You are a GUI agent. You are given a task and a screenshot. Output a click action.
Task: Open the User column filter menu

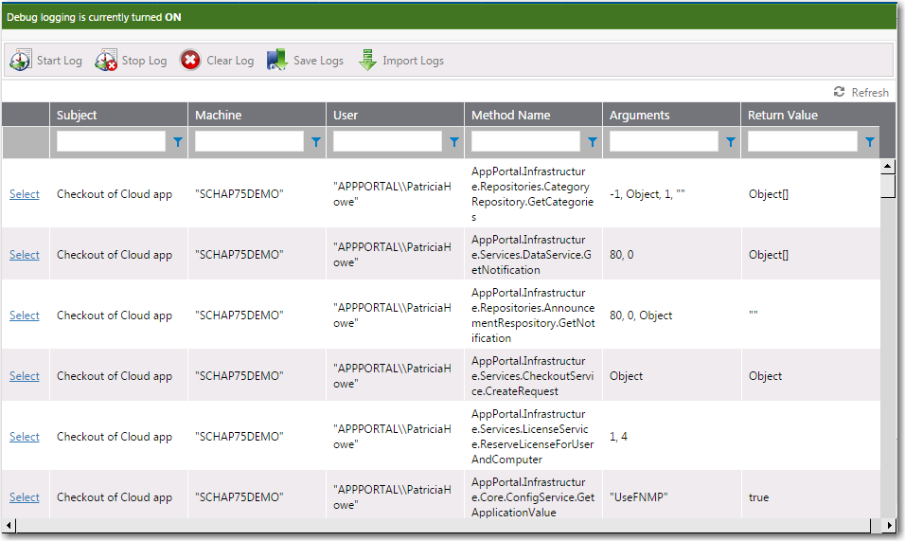(453, 142)
